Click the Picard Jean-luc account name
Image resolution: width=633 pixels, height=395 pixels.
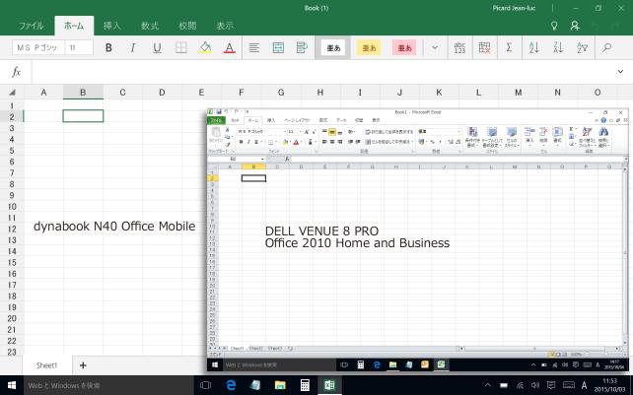[x=514, y=8]
